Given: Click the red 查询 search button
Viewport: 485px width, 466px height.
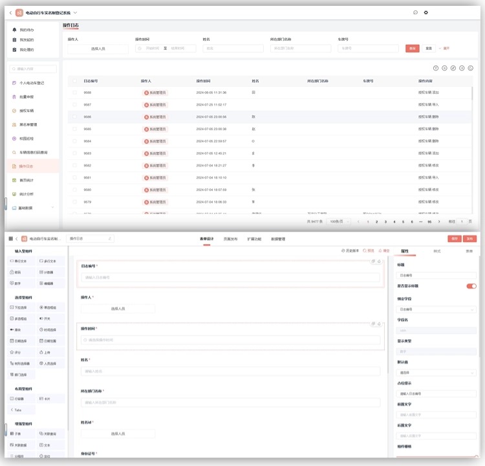Looking at the screenshot, I should (412, 48).
